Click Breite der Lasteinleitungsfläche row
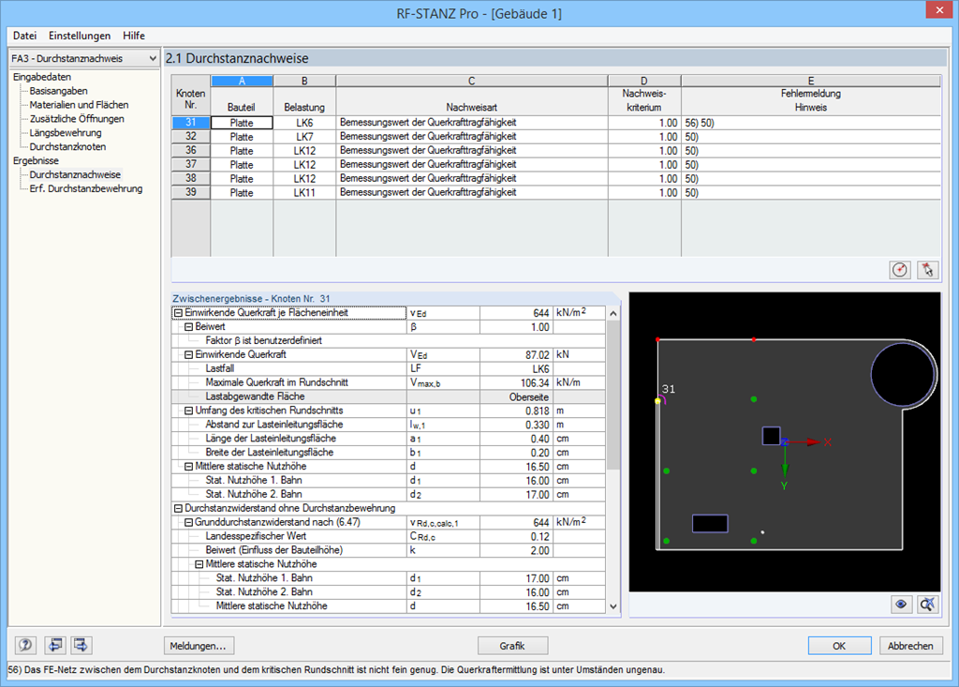 pyautogui.click(x=389, y=453)
